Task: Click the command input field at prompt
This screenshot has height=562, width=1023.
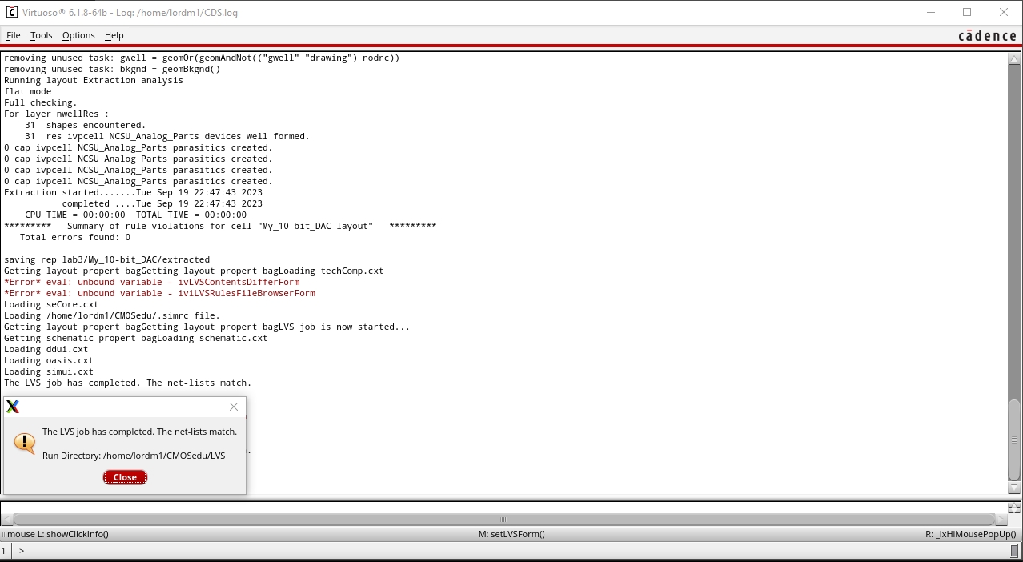Action: click(x=512, y=551)
